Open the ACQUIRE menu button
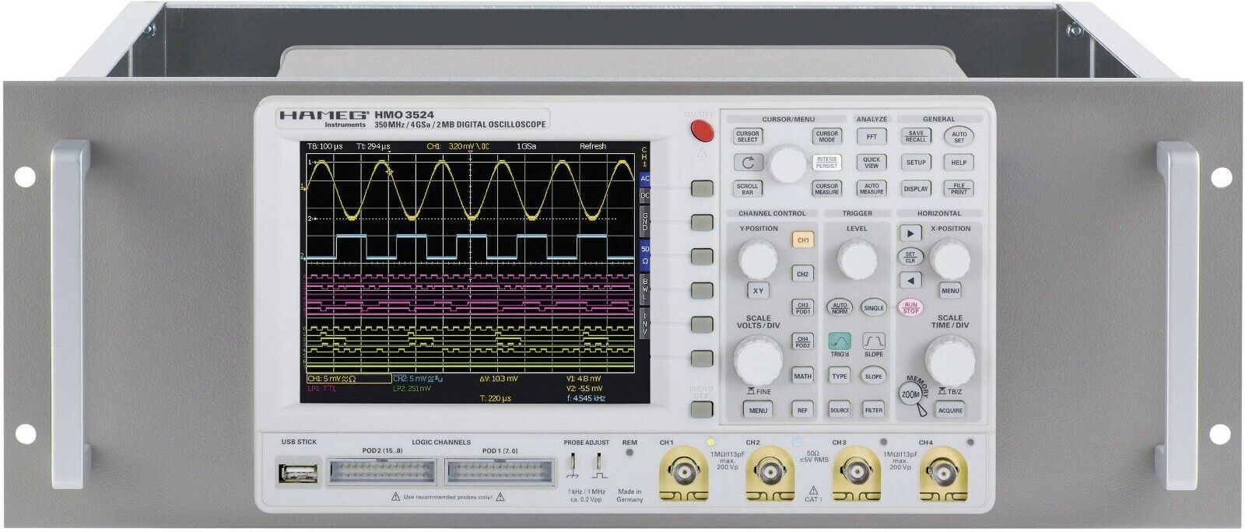Screen dimensions: 1245x532 click(x=949, y=410)
